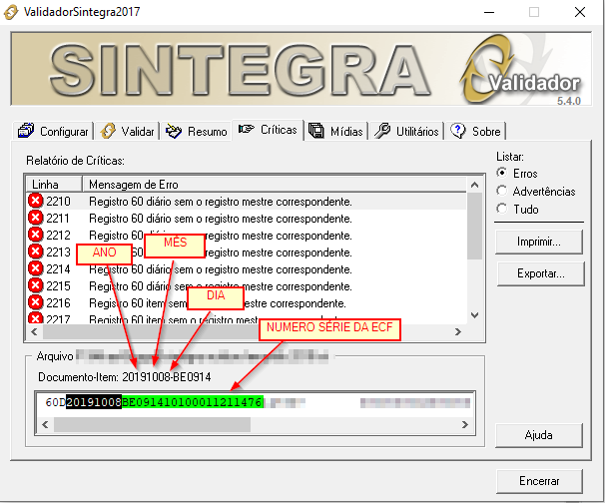This screenshot has height=503, width=605.
Task: Click the red error icon on line 2216
Action: coord(36,302)
